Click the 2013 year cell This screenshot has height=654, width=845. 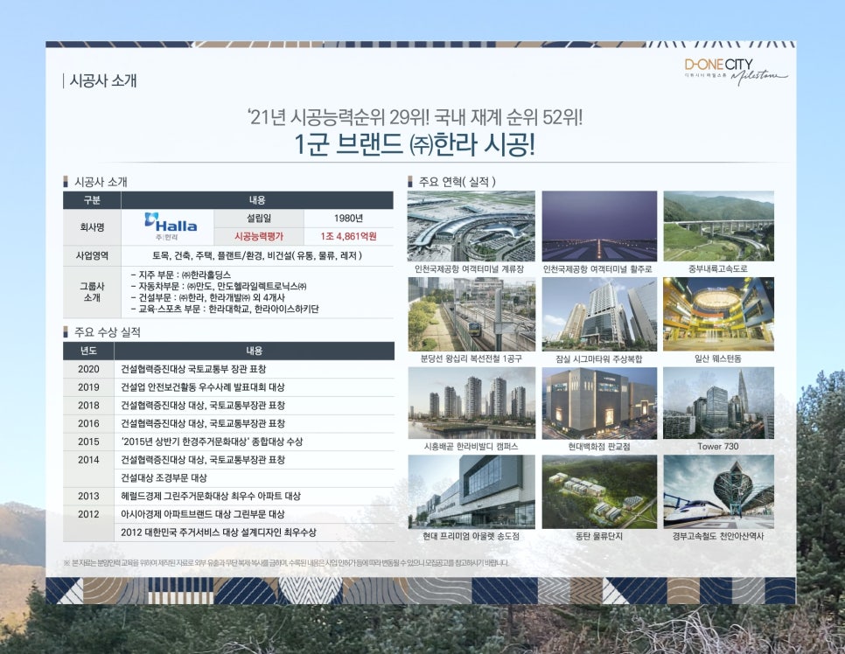pos(88,496)
